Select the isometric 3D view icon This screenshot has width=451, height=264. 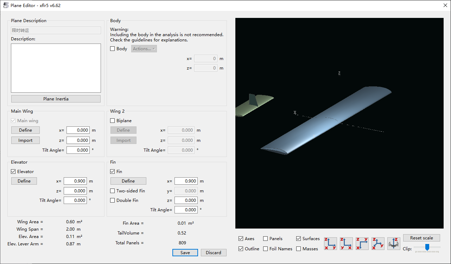point(378,243)
